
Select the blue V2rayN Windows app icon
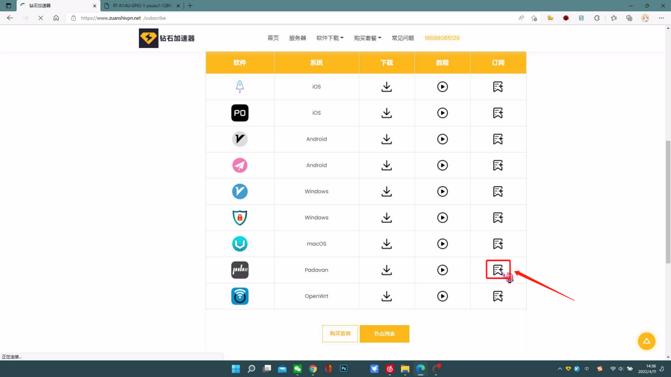[x=240, y=191]
